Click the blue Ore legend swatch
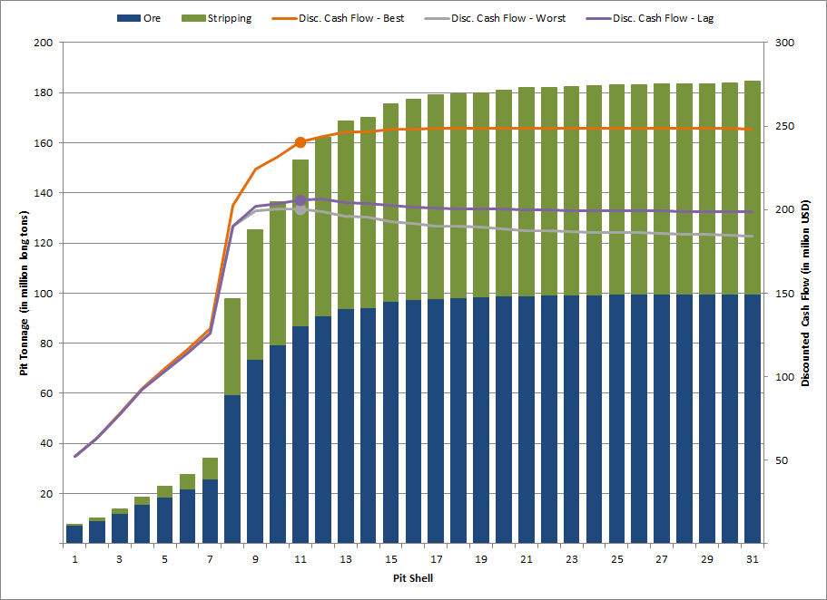The height and width of the screenshot is (600, 827). coord(129,18)
